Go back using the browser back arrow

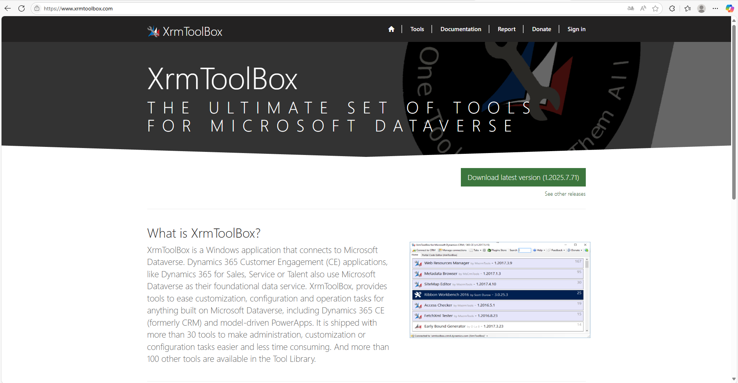[x=7, y=8]
